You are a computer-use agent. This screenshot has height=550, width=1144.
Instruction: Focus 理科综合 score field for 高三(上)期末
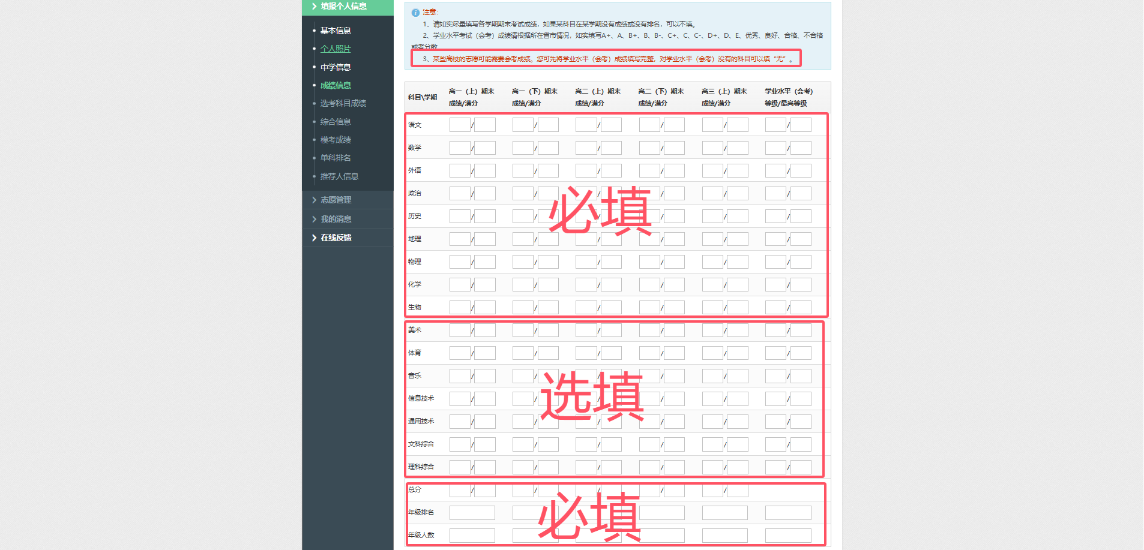pyautogui.click(x=712, y=467)
